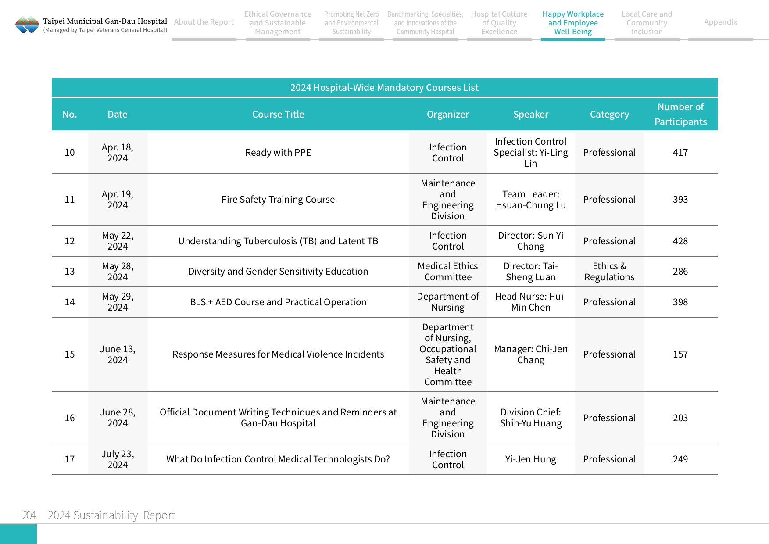The height and width of the screenshot is (544, 769).
Task: Click the Department of Nursing organizer in row 14
Action: [x=448, y=302]
